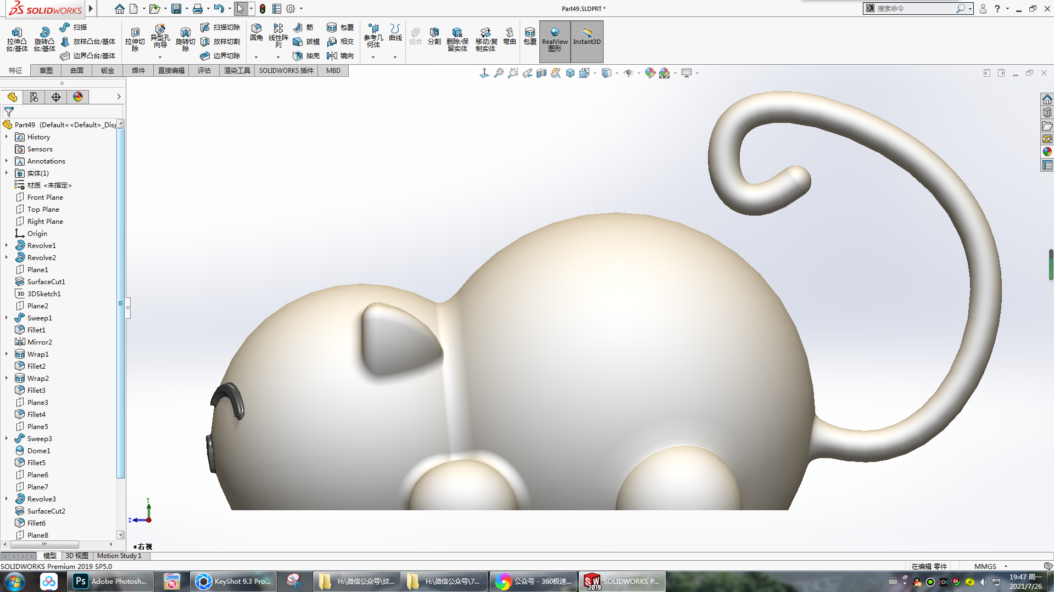
Task: Expand the Revolve1 feature node
Action: tap(7, 245)
